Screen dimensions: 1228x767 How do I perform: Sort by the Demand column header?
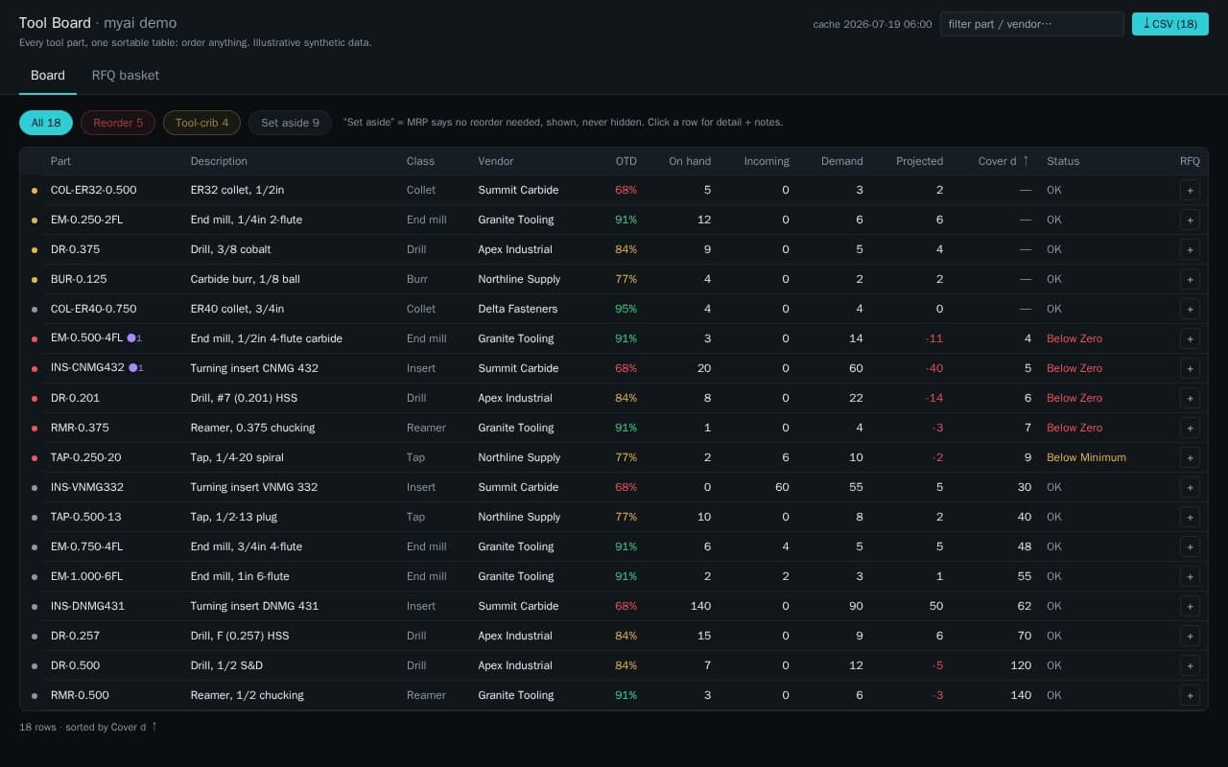click(841, 161)
